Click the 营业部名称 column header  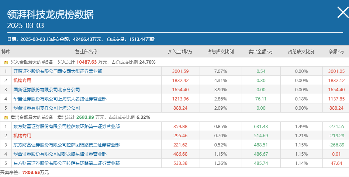tap(86, 52)
